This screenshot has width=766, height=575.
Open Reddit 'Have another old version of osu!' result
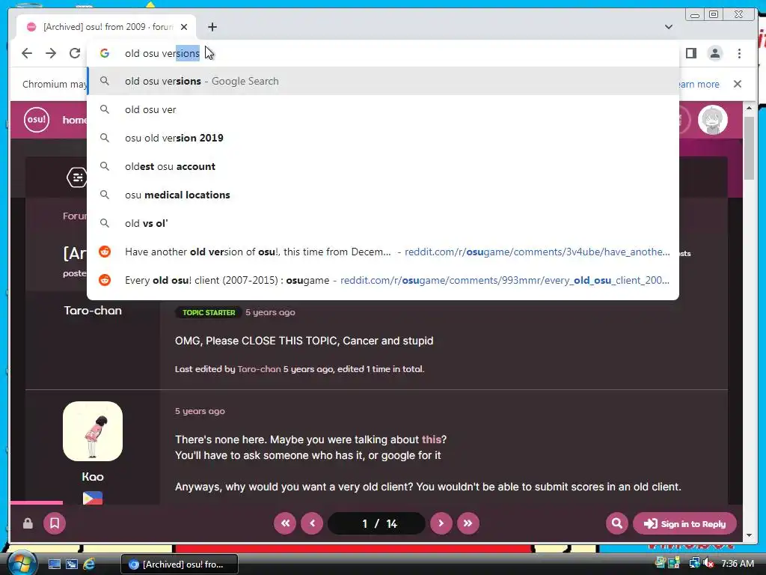coord(383,252)
